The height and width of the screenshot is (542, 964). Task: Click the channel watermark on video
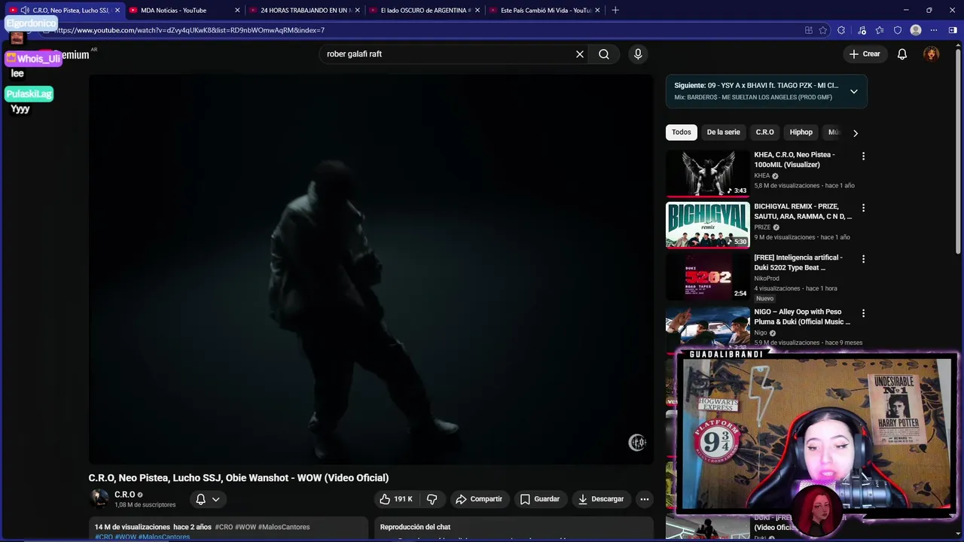coord(637,443)
